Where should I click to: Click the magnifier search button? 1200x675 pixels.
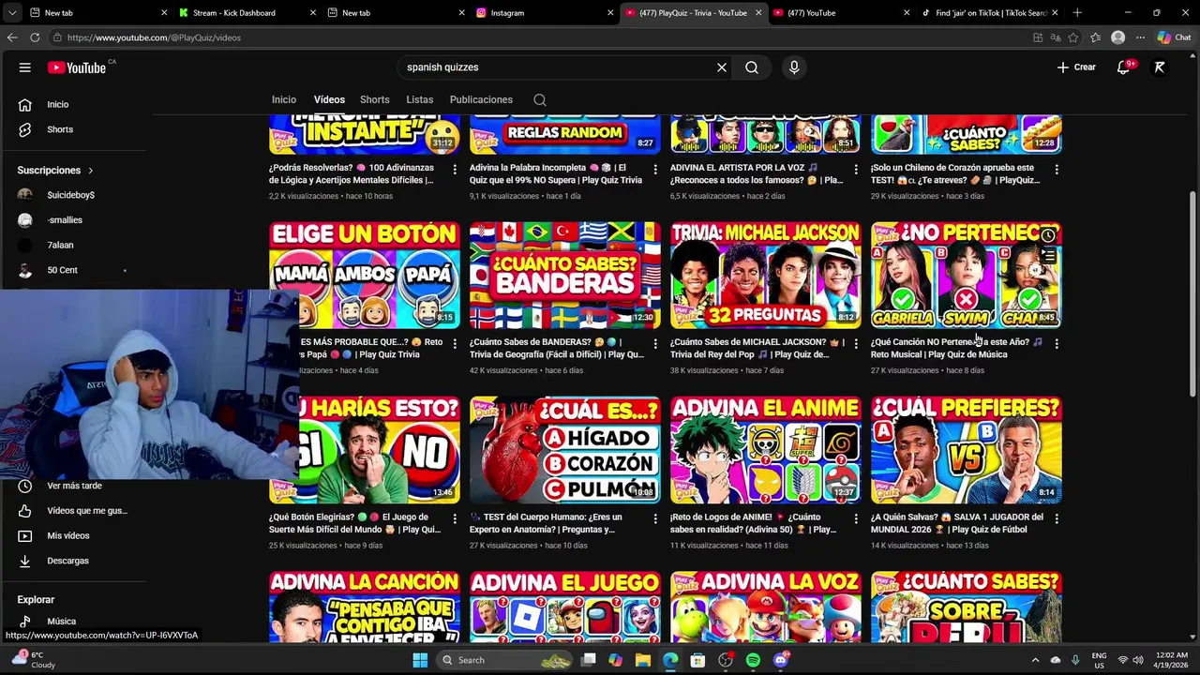752,67
